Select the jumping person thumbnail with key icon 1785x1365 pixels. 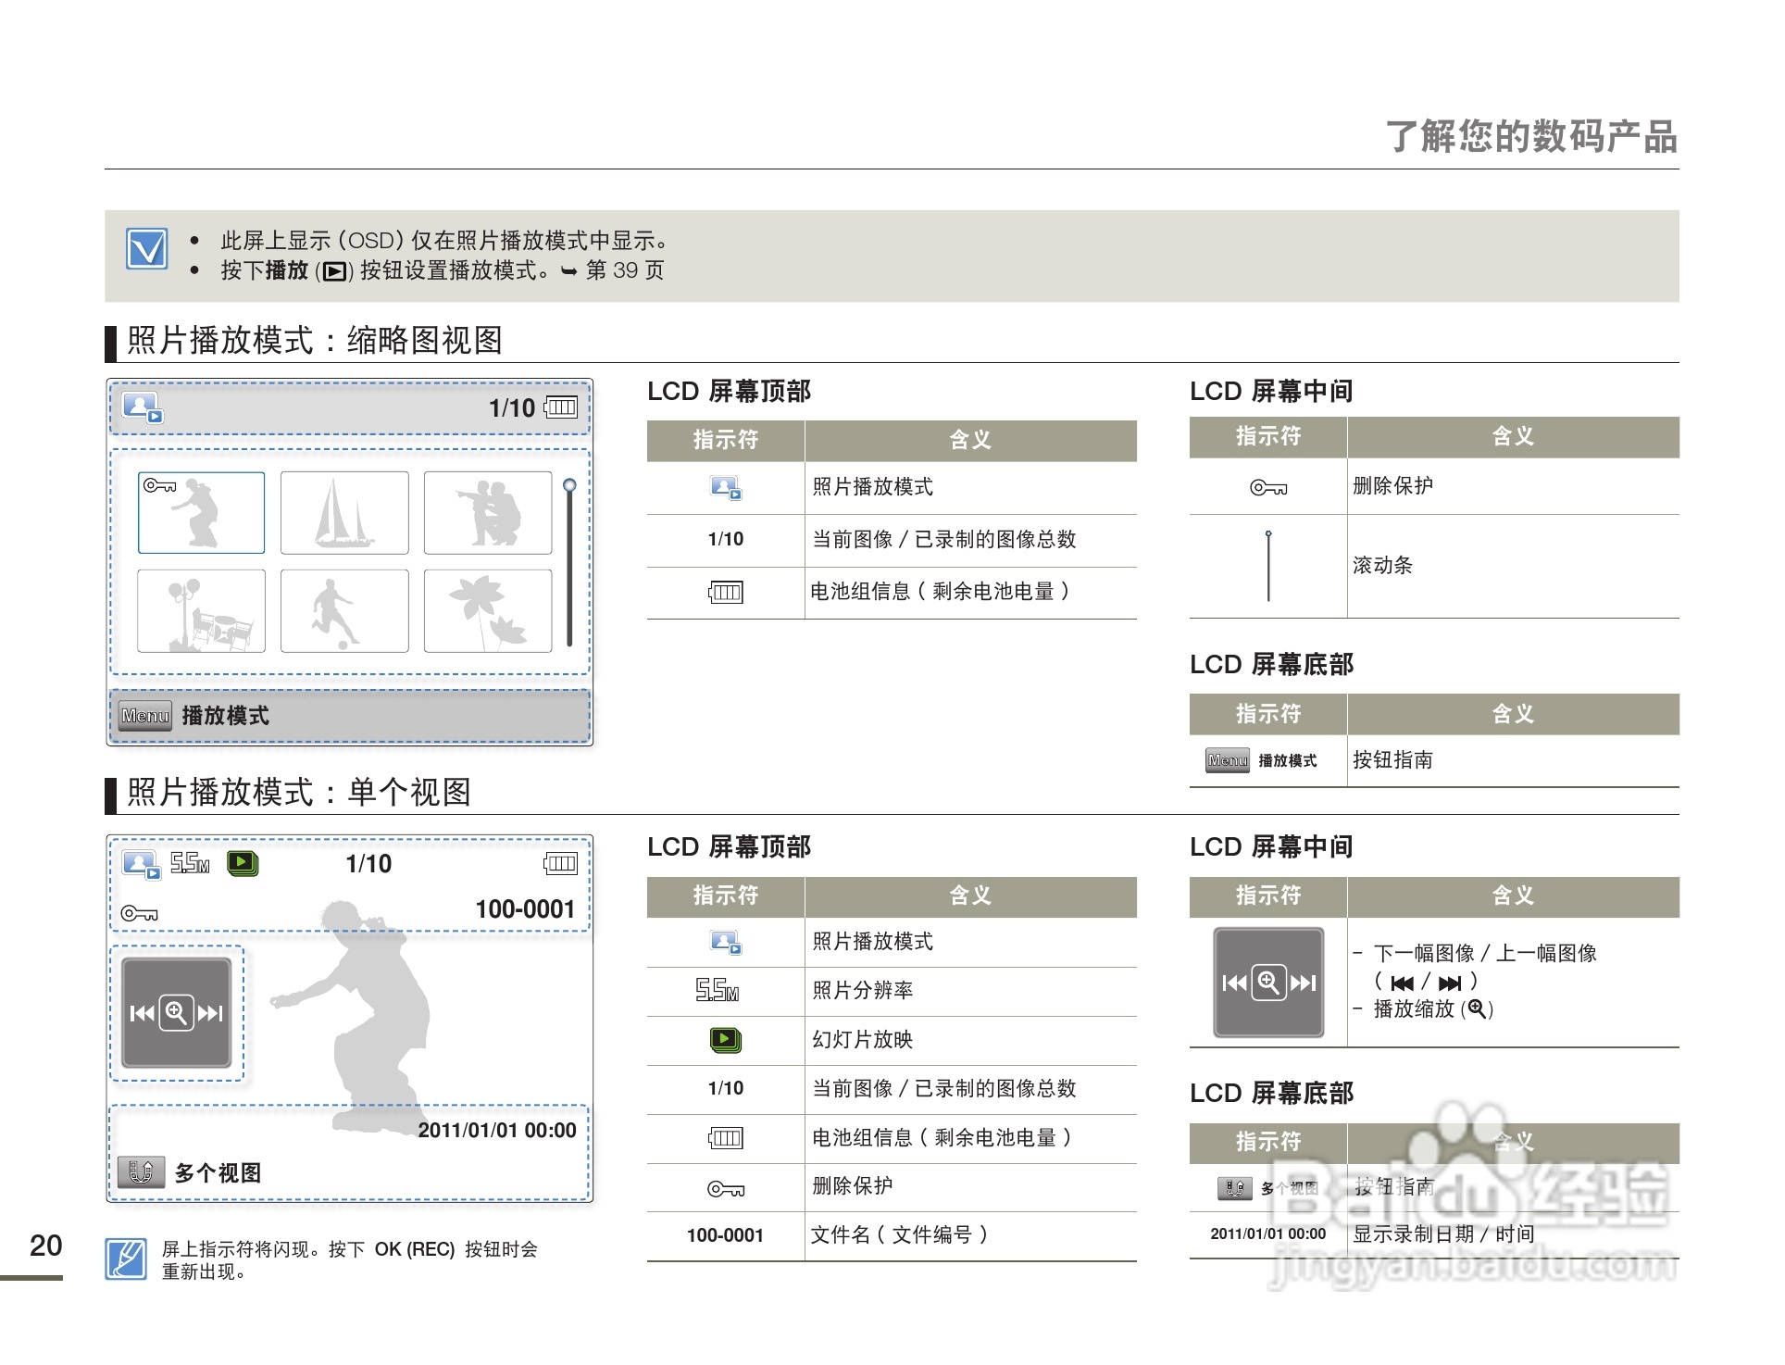pos(202,513)
